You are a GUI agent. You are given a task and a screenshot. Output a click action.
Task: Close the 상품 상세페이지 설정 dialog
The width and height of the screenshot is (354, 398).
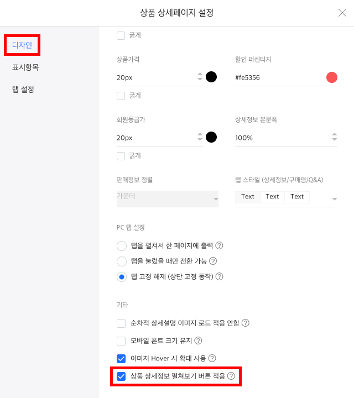[342, 13]
